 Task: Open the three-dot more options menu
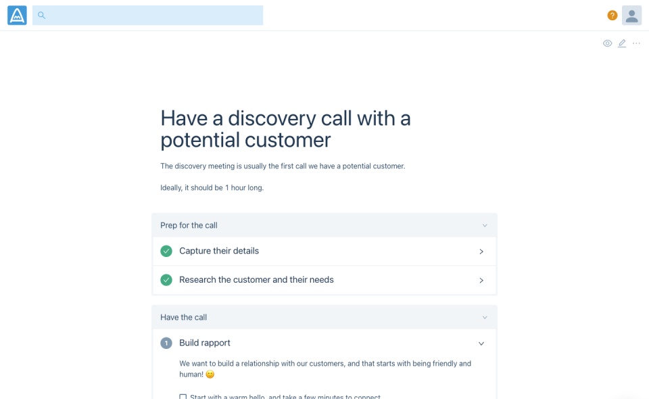(636, 43)
